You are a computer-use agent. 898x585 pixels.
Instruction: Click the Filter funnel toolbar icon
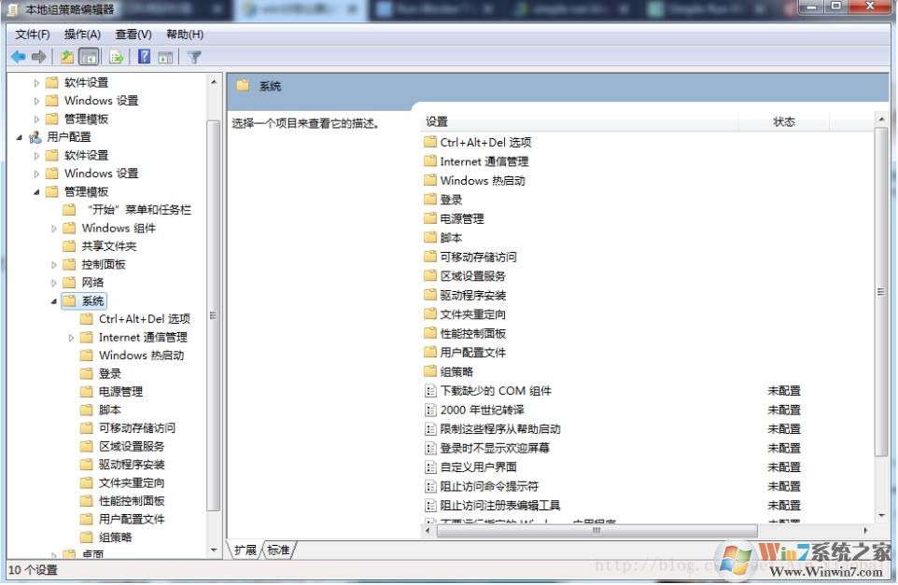click(194, 57)
